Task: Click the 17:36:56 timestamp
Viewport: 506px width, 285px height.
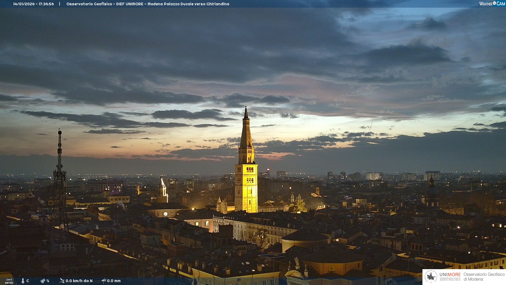Action: tap(46, 4)
